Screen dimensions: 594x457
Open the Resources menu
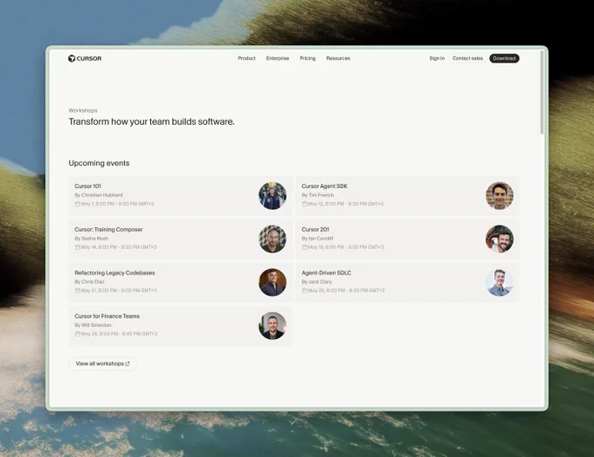point(338,59)
